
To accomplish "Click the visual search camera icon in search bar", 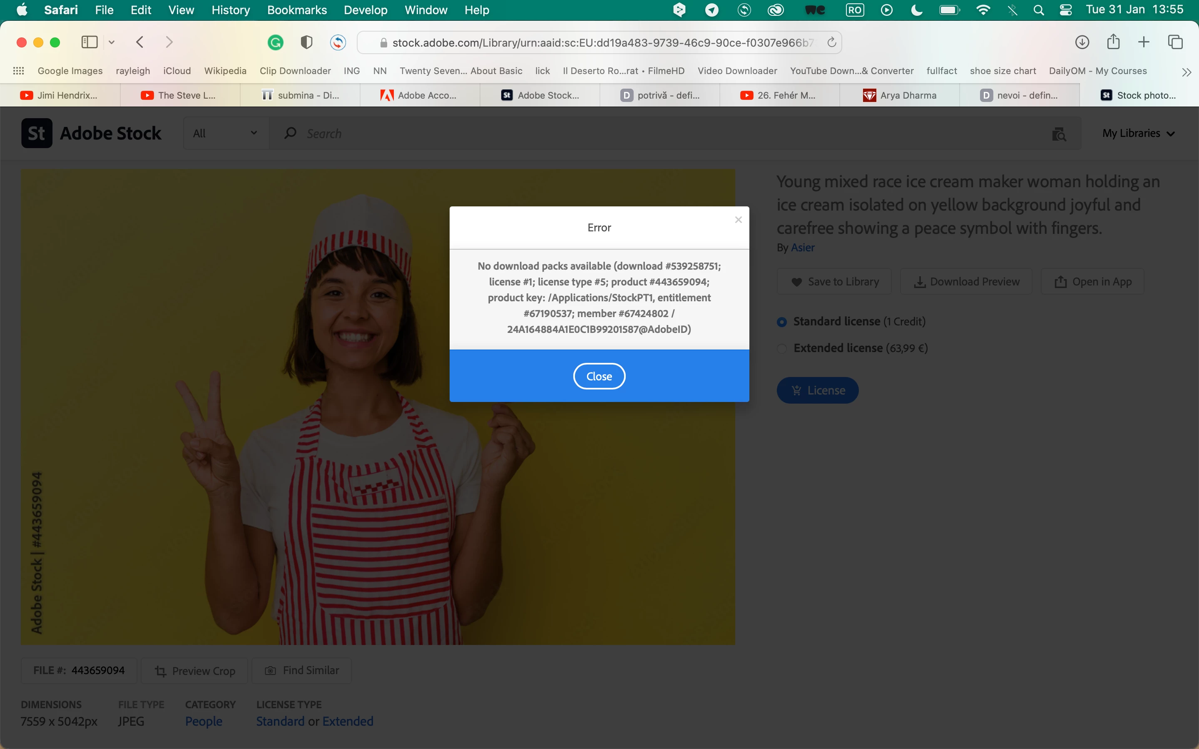I will (x=1058, y=134).
